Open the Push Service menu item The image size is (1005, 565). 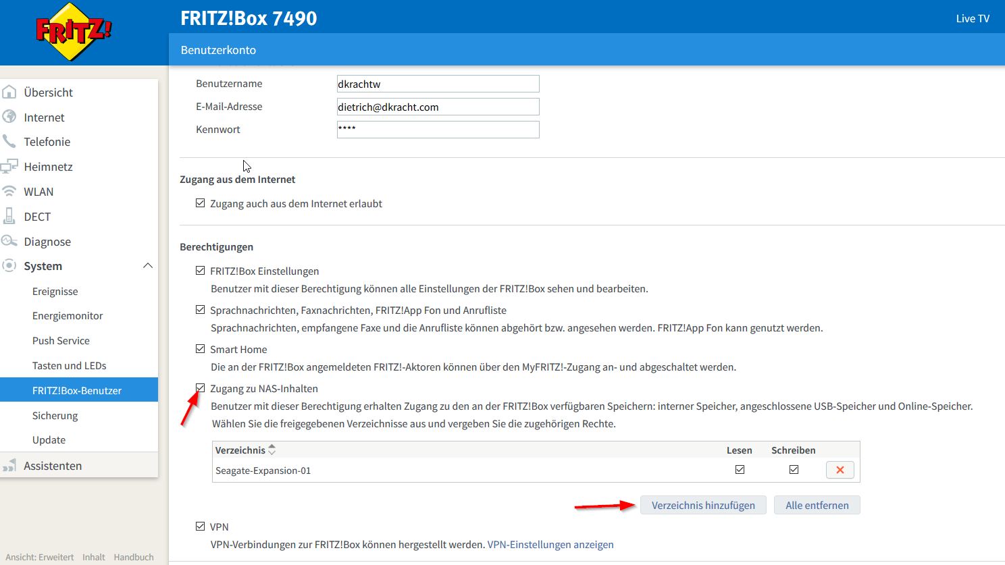pos(61,341)
